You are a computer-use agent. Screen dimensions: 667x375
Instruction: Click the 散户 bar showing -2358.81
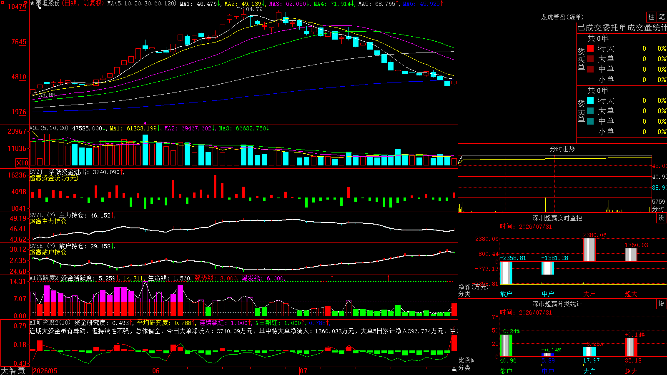click(x=506, y=273)
